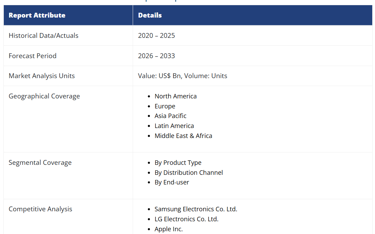Select the Middle East & Africa item
This screenshot has width=375, height=234.
(183, 136)
